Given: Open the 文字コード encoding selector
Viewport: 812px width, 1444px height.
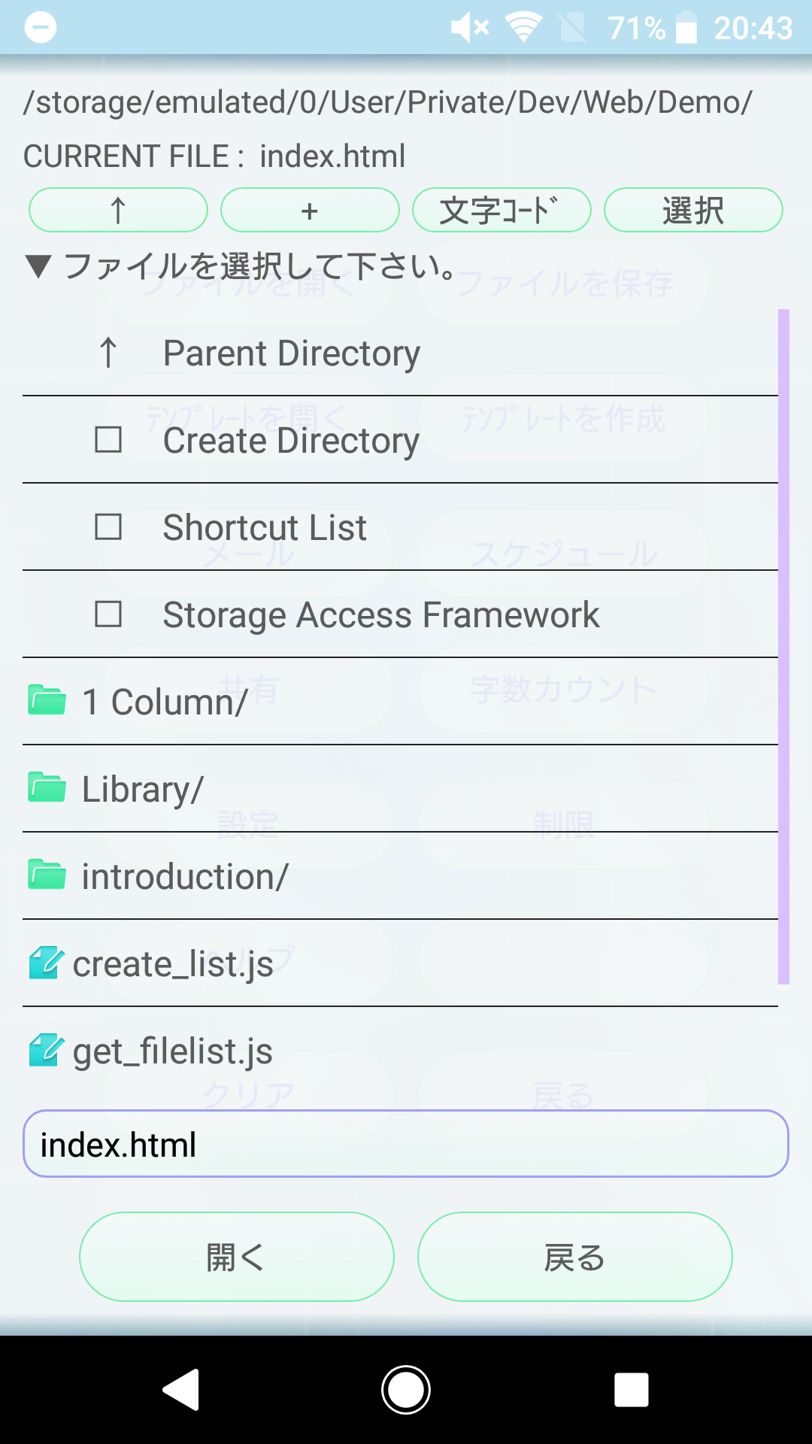Looking at the screenshot, I should (x=501, y=210).
